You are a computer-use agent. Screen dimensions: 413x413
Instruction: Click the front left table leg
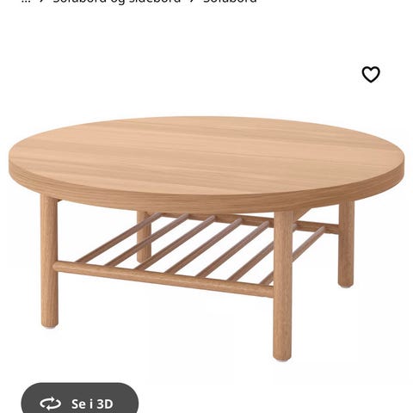click(x=49, y=262)
